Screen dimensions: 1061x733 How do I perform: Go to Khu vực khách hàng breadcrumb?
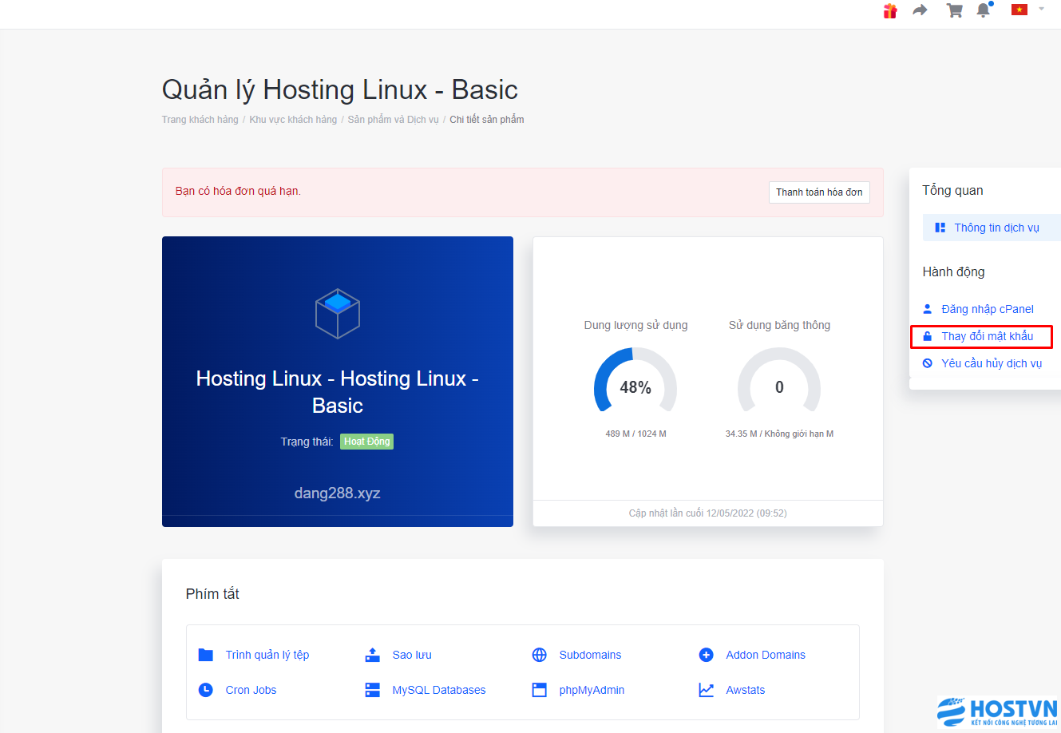[293, 120]
